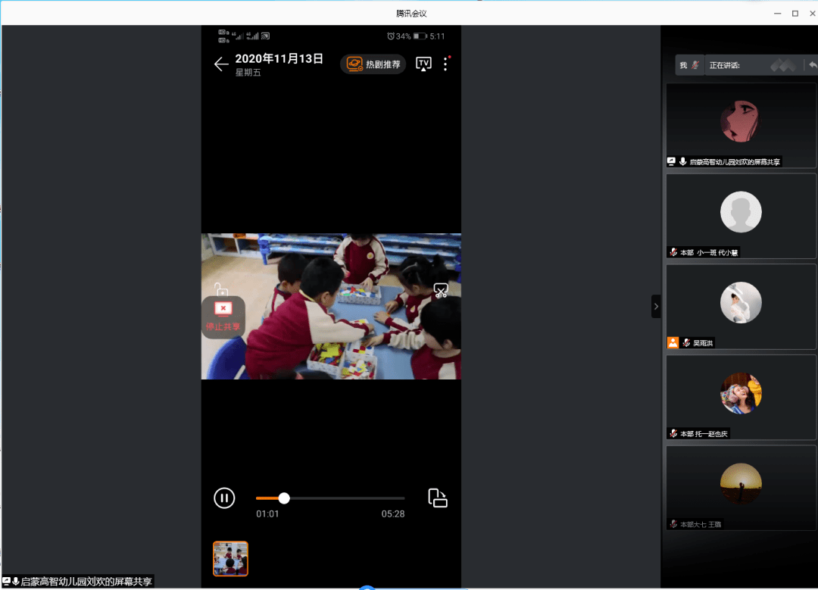The image size is (818, 590).
Task: Select the video thumbnail at the bottom
Action: pos(230,558)
